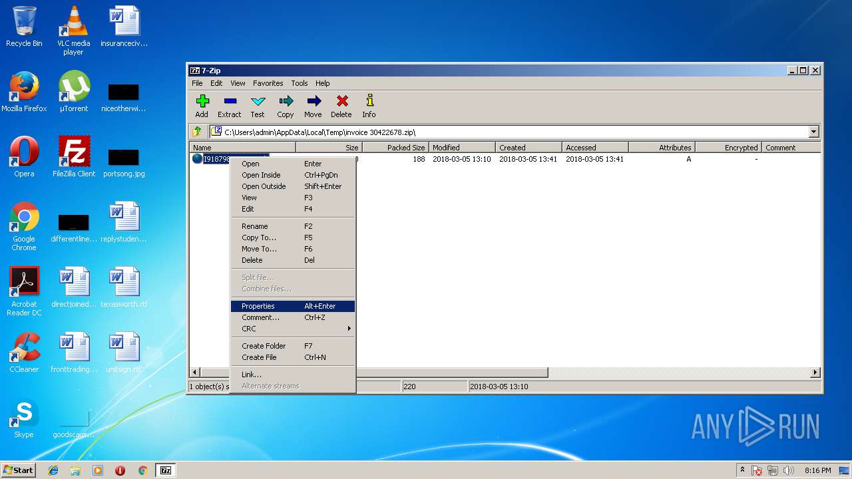The image size is (852, 479).
Task: Select the texasworth.rtf desktop file
Action: [x=124, y=287]
